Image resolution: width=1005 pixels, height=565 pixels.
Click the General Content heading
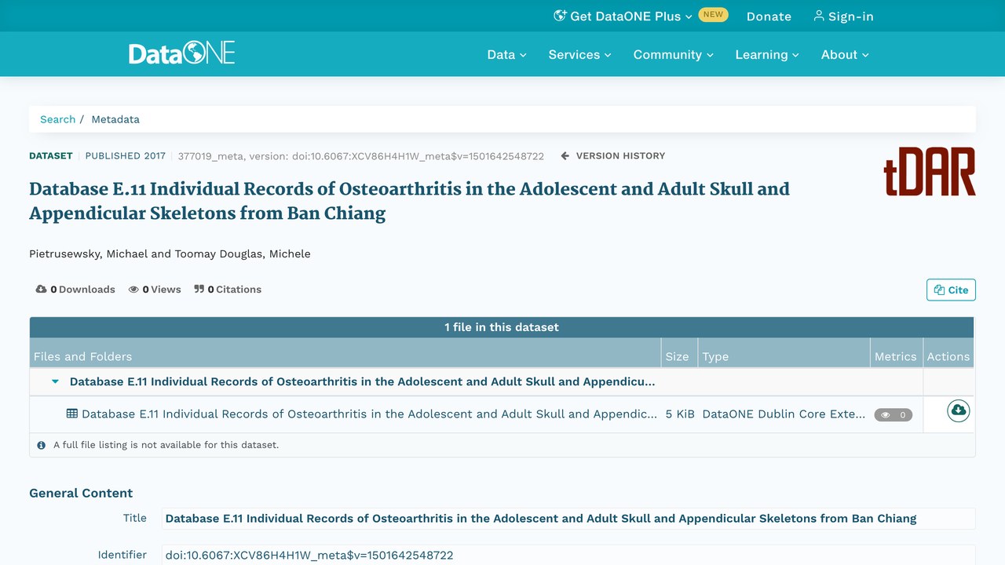point(81,494)
